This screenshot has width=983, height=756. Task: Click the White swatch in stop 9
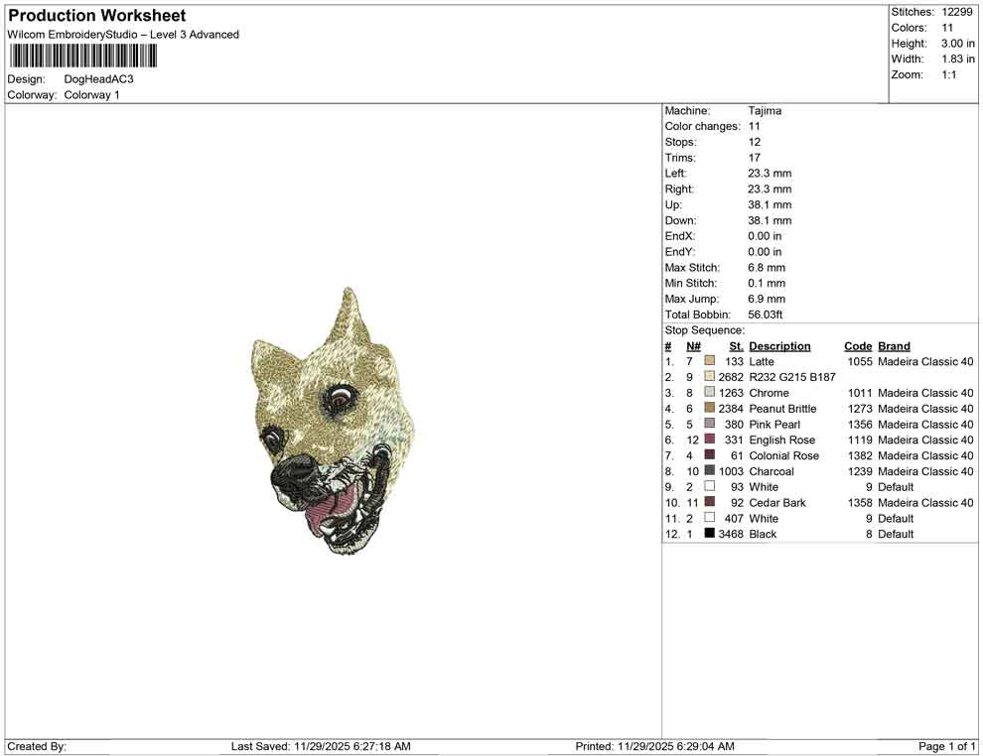[709, 486]
